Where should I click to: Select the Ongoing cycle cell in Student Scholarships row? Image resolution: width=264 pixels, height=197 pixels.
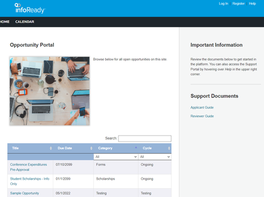(x=155, y=181)
